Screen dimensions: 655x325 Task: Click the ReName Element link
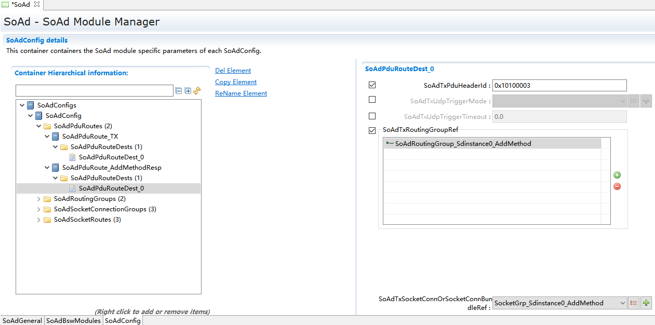[x=241, y=93]
